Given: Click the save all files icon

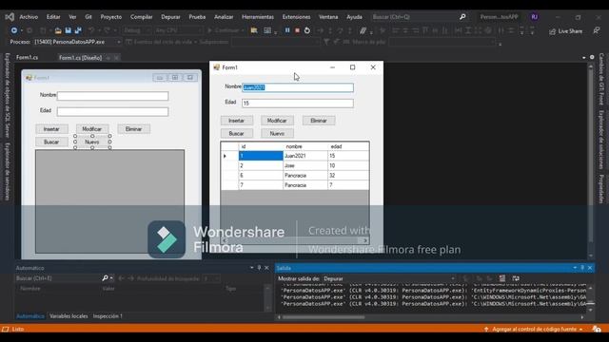Looking at the screenshot, I should coord(78,30).
